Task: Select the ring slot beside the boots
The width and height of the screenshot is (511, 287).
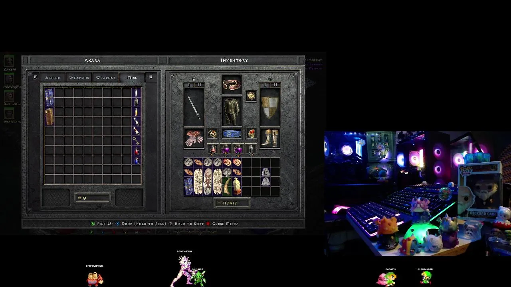Action: point(251,134)
